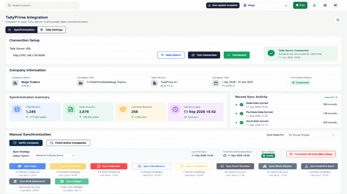Click the '148 records' text
The image size is (347, 194).
(330, 113)
